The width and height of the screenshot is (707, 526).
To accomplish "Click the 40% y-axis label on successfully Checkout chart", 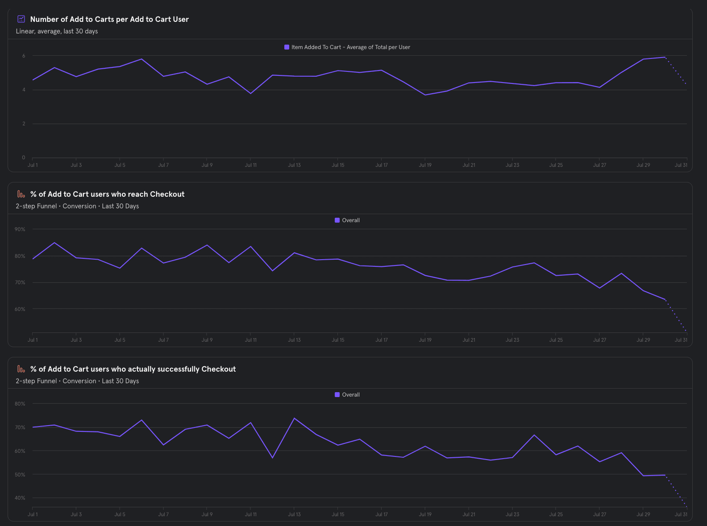I will [x=20, y=498].
